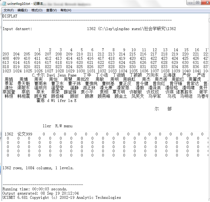Click the 'Input dataset:' text
This screenshot has height=202, width=210.
[17, 29]
